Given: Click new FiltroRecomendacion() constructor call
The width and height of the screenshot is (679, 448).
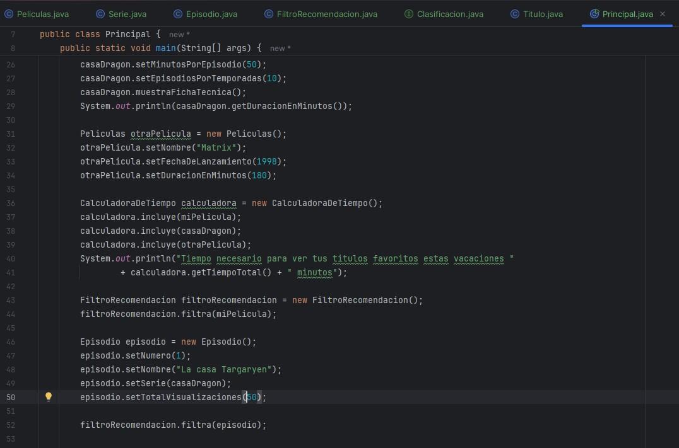Looking at the screenshot, I should (x=355, y=300).
